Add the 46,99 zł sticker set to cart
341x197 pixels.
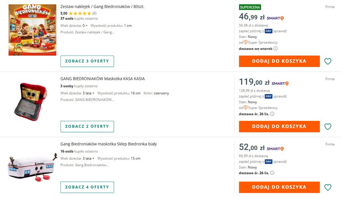click(279, 61)
